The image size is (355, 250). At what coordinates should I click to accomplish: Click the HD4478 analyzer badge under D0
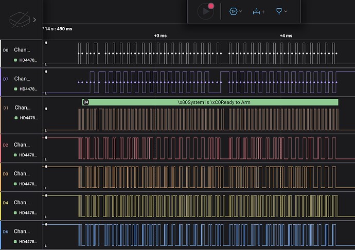click(26, 60)
